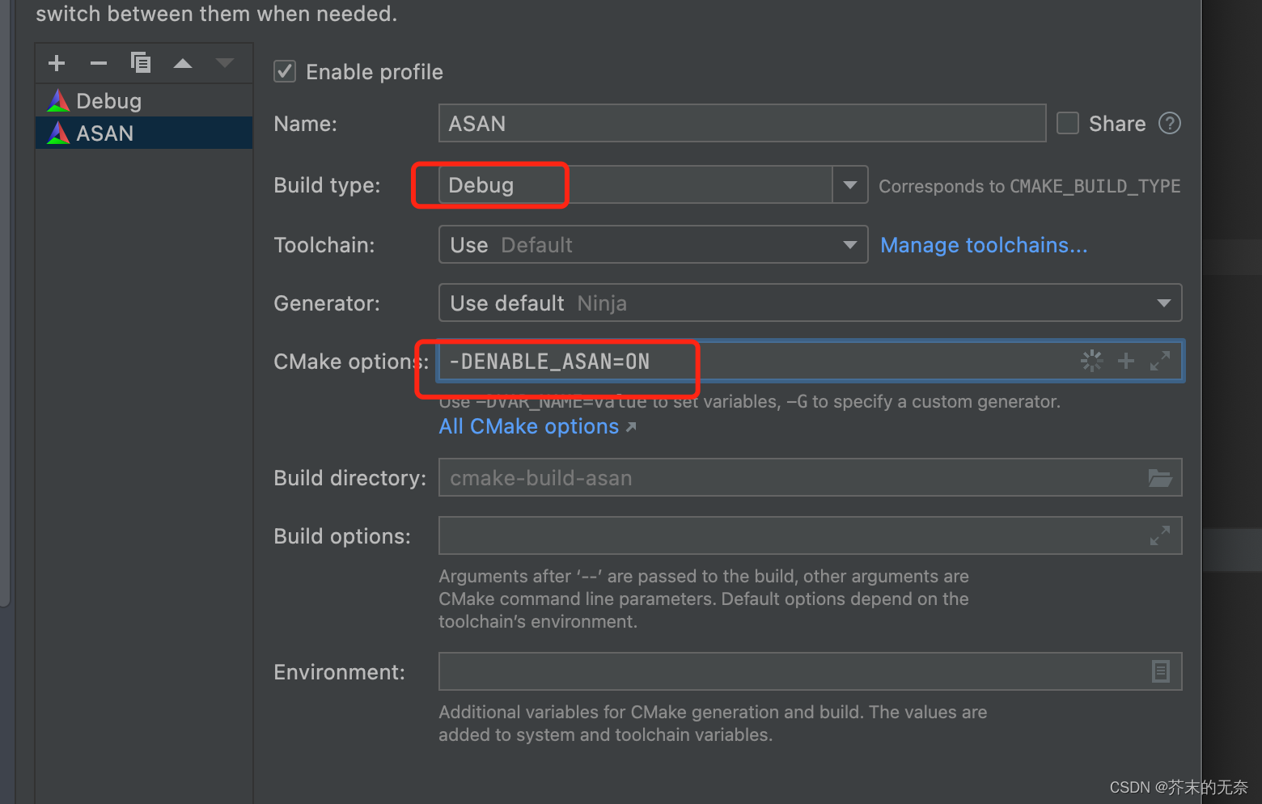Open the Environment variables editor icon

[x=1160, y=671]
